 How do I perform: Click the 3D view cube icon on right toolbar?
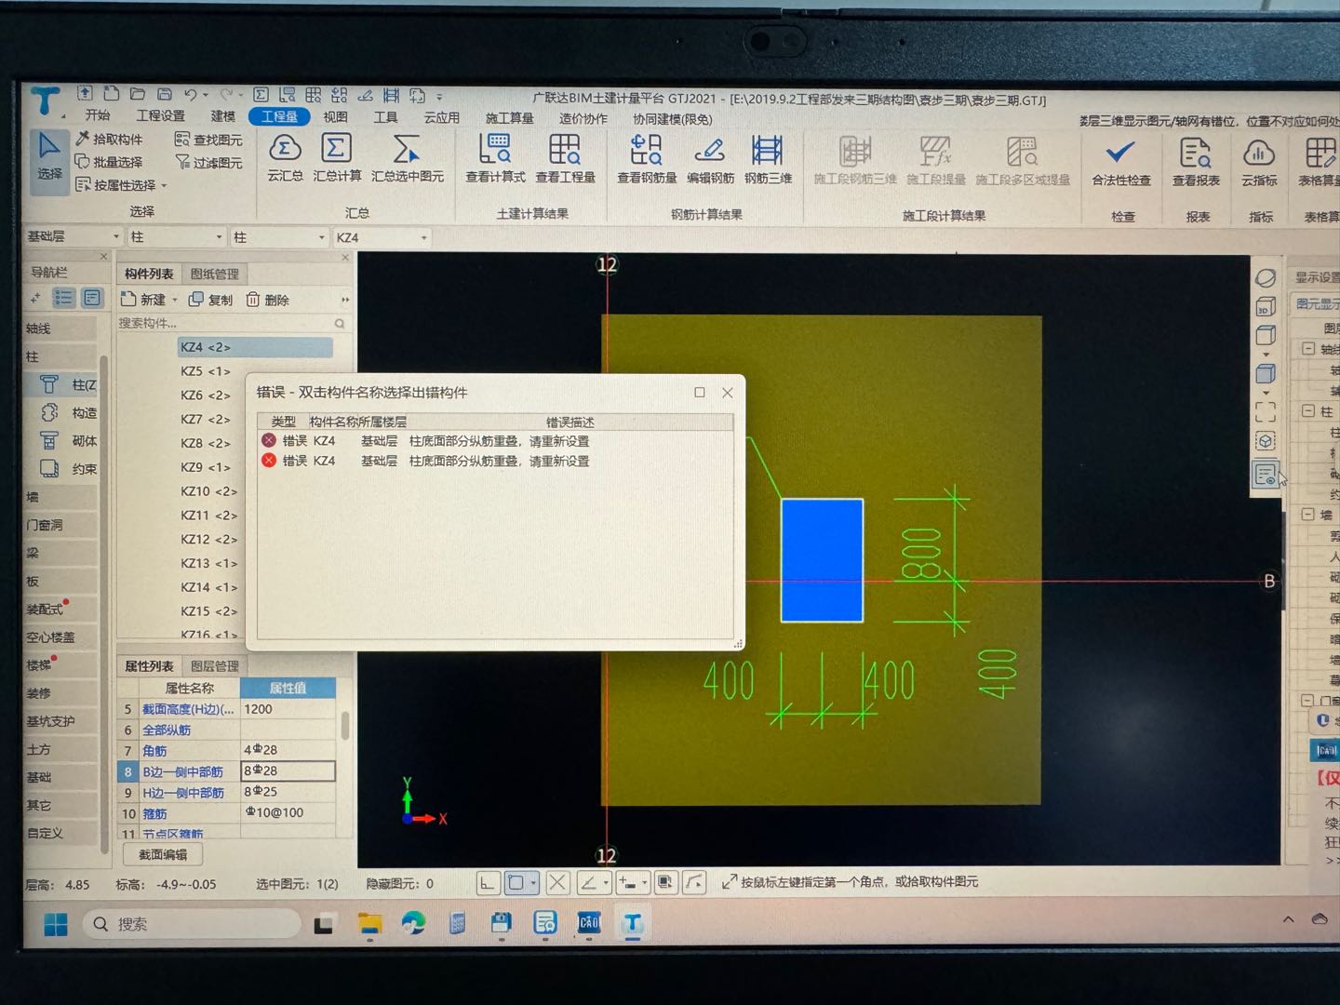(1266, 307)
